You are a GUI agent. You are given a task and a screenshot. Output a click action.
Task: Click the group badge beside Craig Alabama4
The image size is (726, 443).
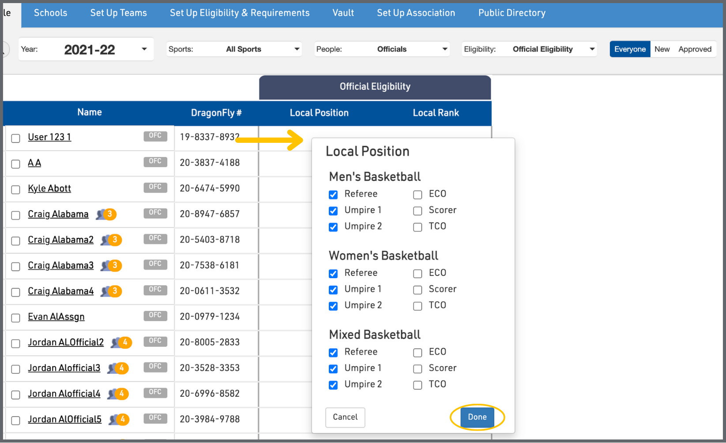111,291
